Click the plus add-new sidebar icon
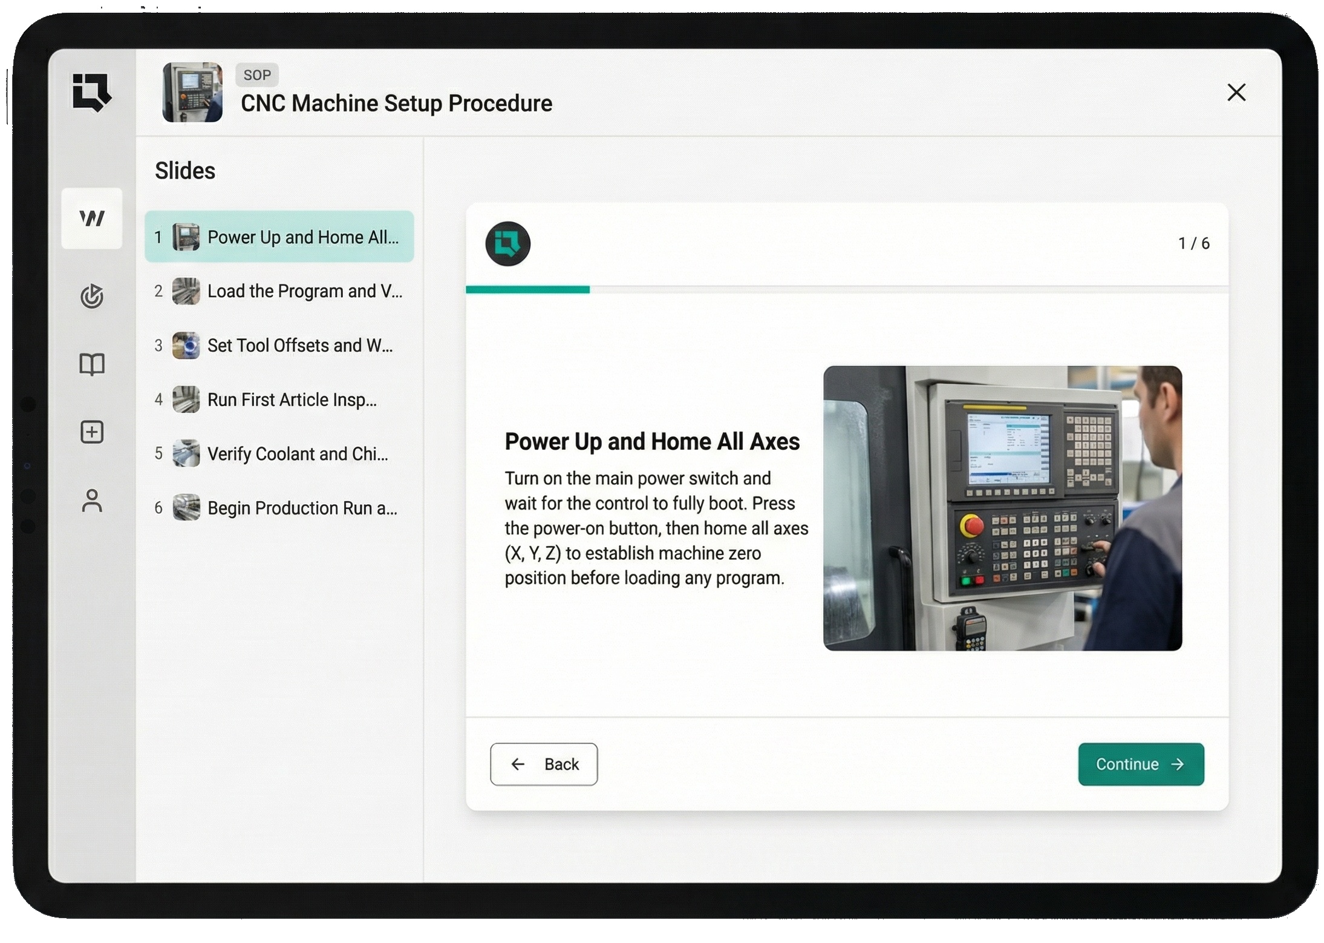1324x943 pixels. (92, 432)
